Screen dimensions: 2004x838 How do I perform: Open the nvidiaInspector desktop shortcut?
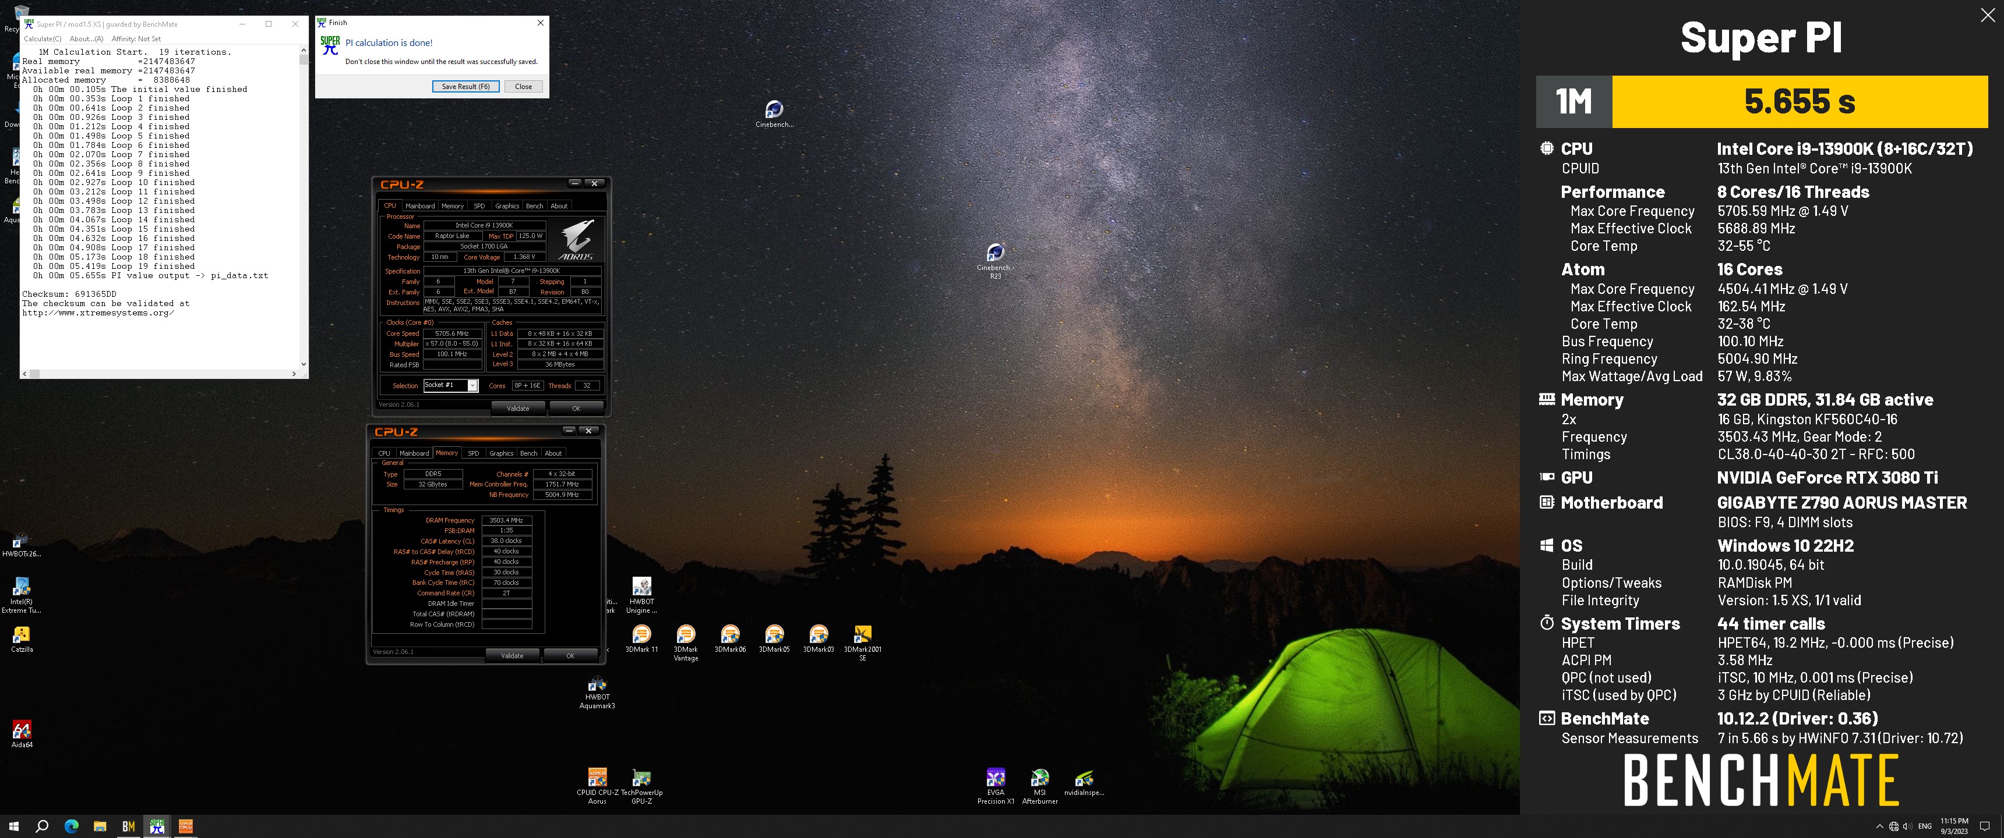1085,782
